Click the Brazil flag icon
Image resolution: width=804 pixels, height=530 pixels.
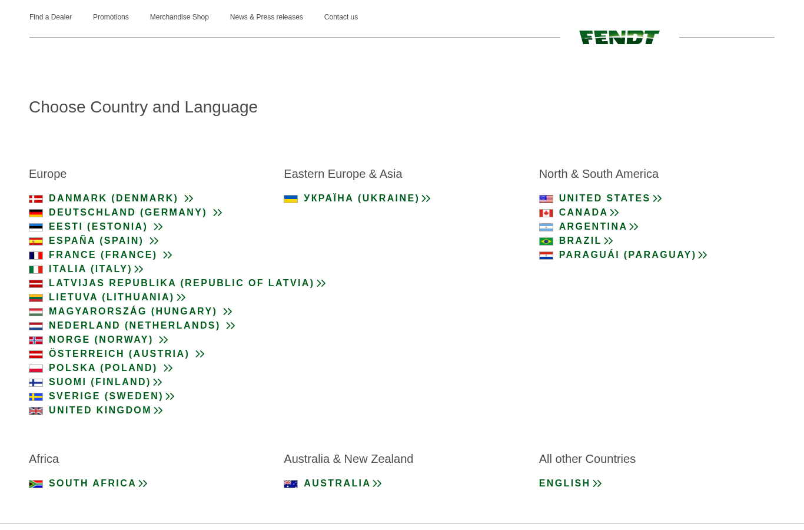click(x=546, y=241)
